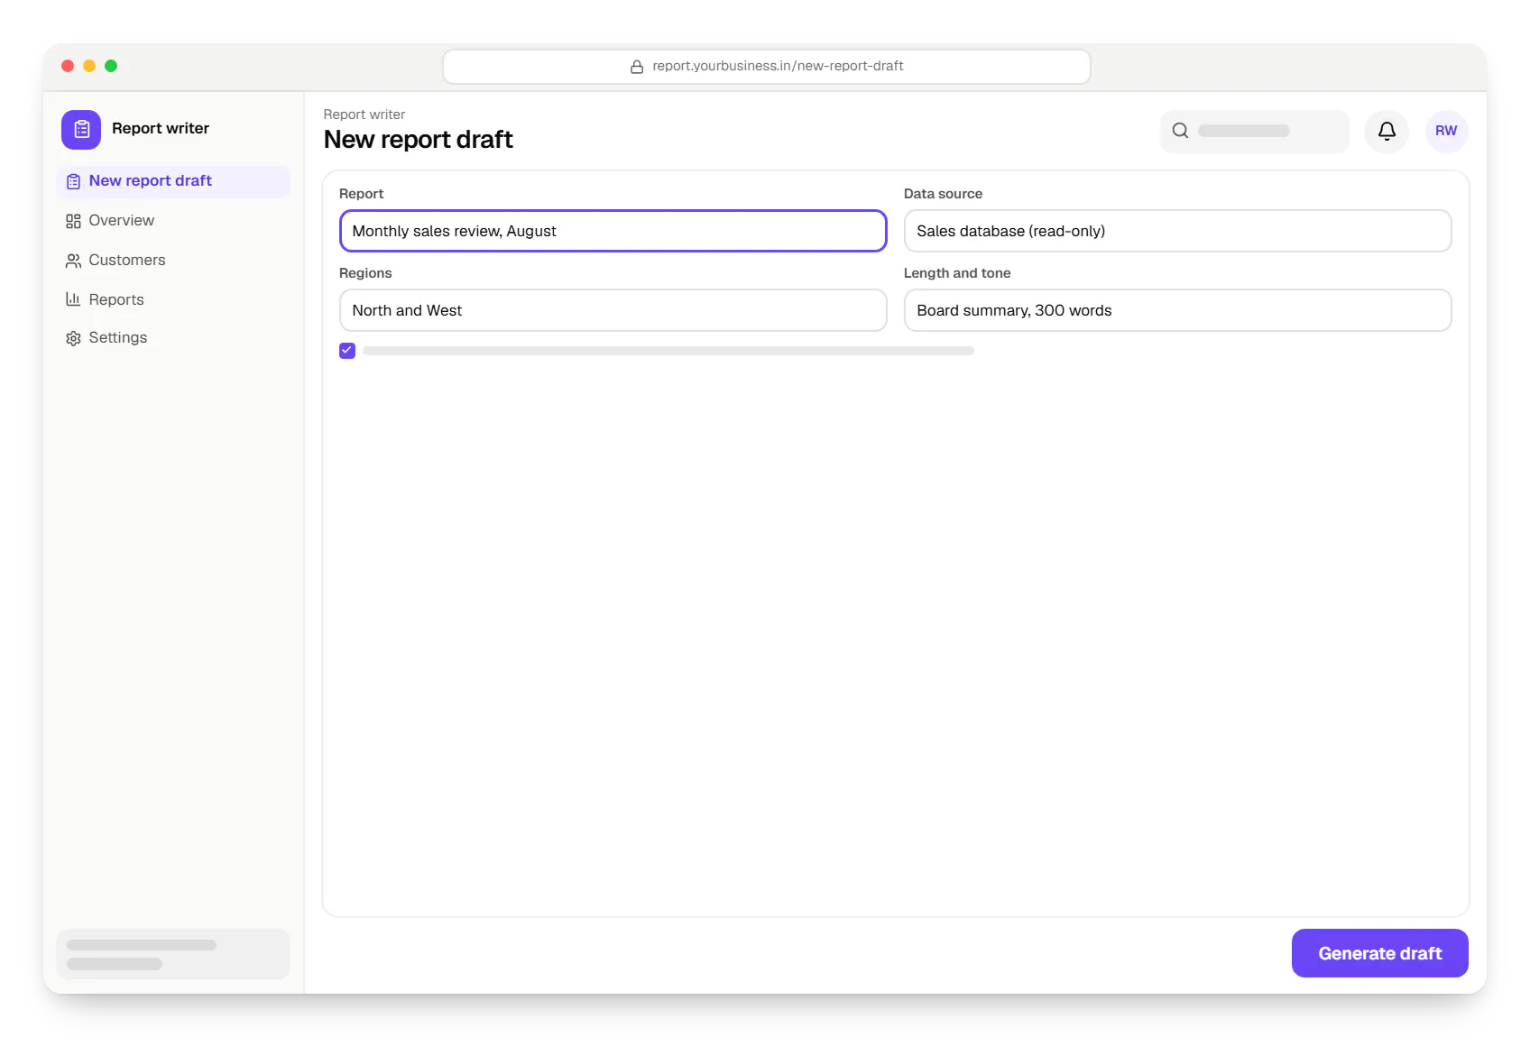Click the bar chart icon beside Reports

[74, 299]
